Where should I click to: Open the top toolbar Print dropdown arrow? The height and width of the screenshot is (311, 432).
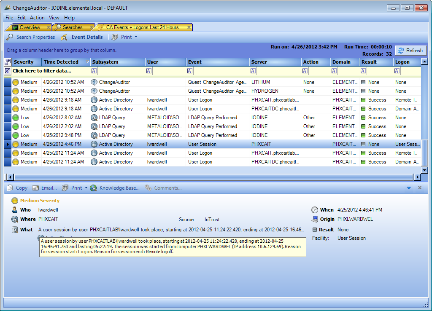[136, 37]
